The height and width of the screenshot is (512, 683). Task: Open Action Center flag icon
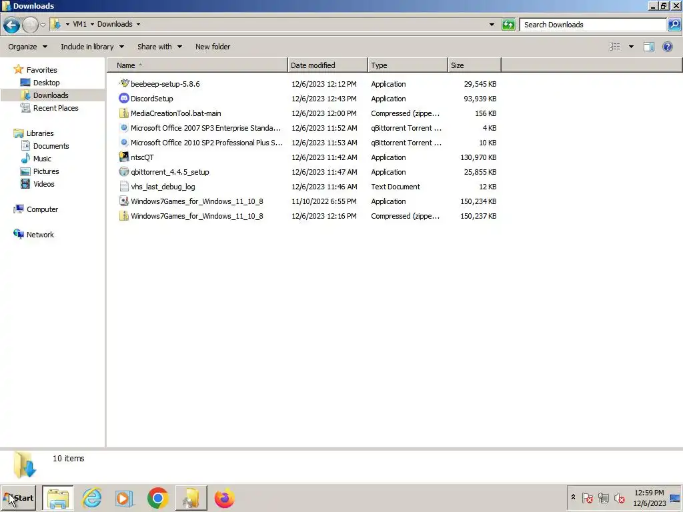point(587,497)
